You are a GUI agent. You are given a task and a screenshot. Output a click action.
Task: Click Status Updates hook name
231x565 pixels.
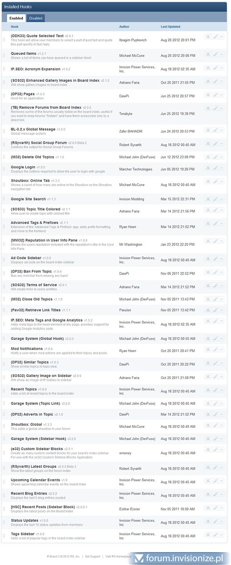[24, 521]
